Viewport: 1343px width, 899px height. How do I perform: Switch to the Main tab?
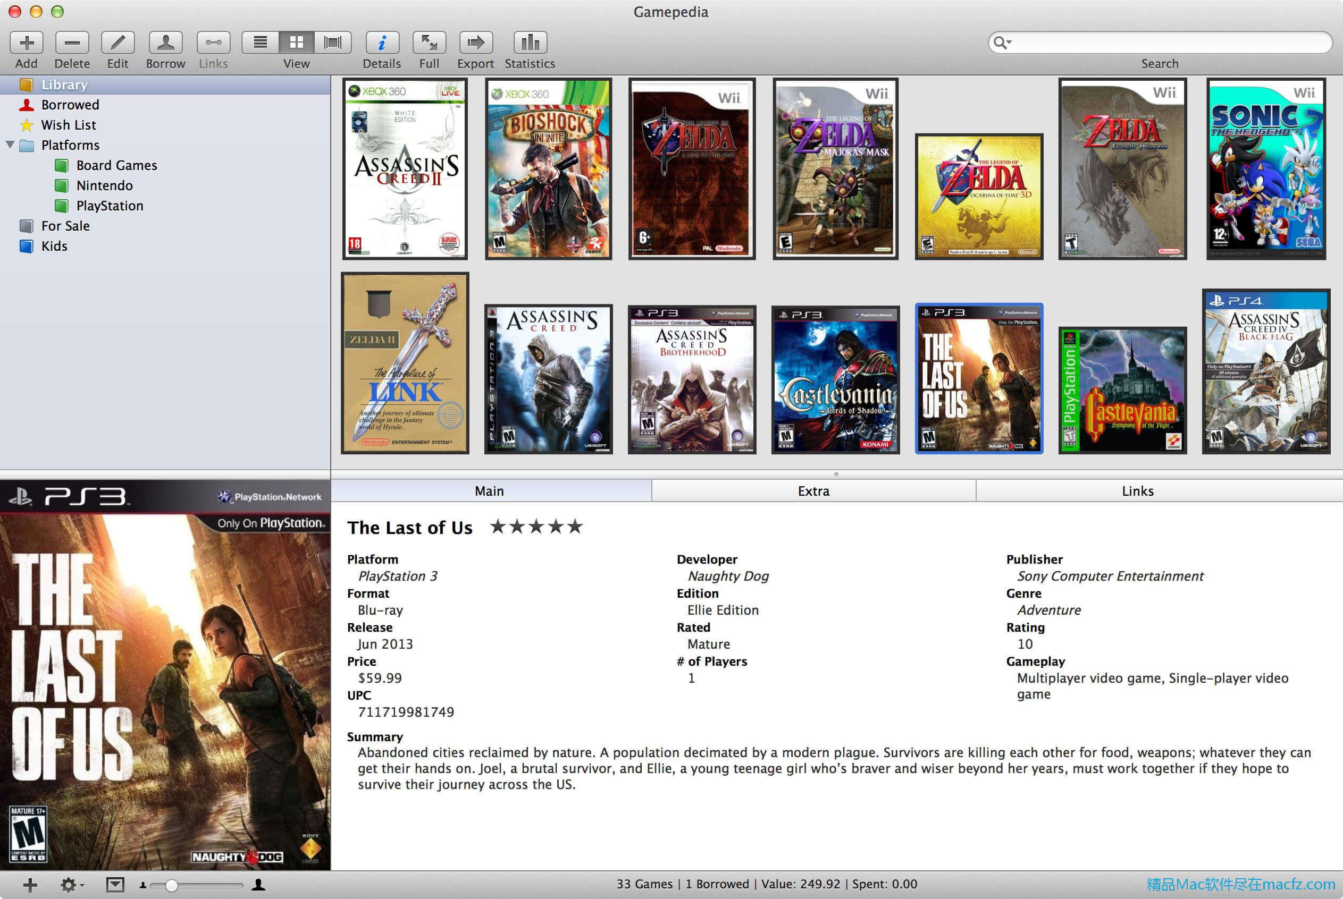(491, 491)
